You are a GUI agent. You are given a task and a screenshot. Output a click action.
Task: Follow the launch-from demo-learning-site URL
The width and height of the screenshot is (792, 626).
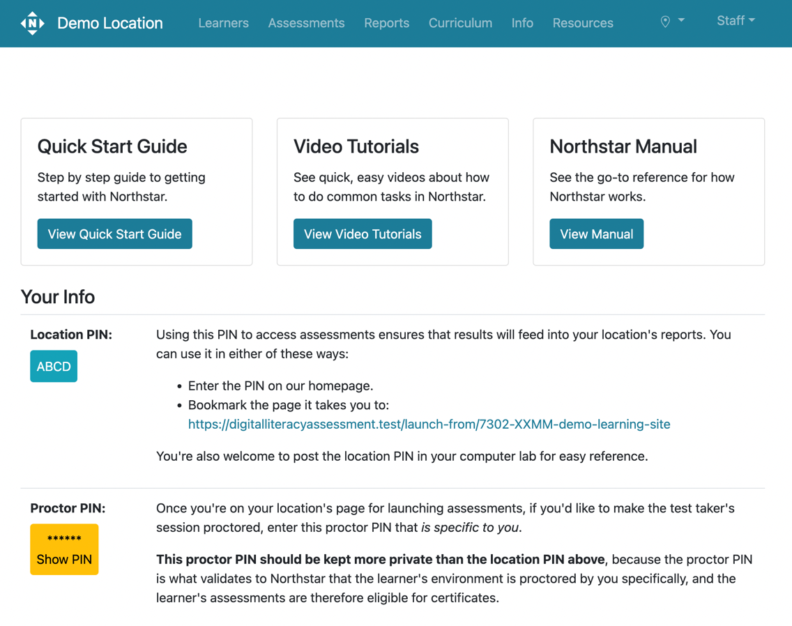pos(429,425)
